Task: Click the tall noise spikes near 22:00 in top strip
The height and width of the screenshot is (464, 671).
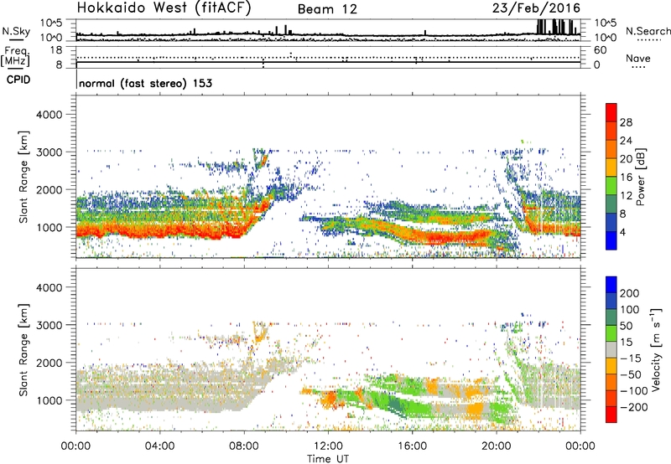Action: (555, 27)
